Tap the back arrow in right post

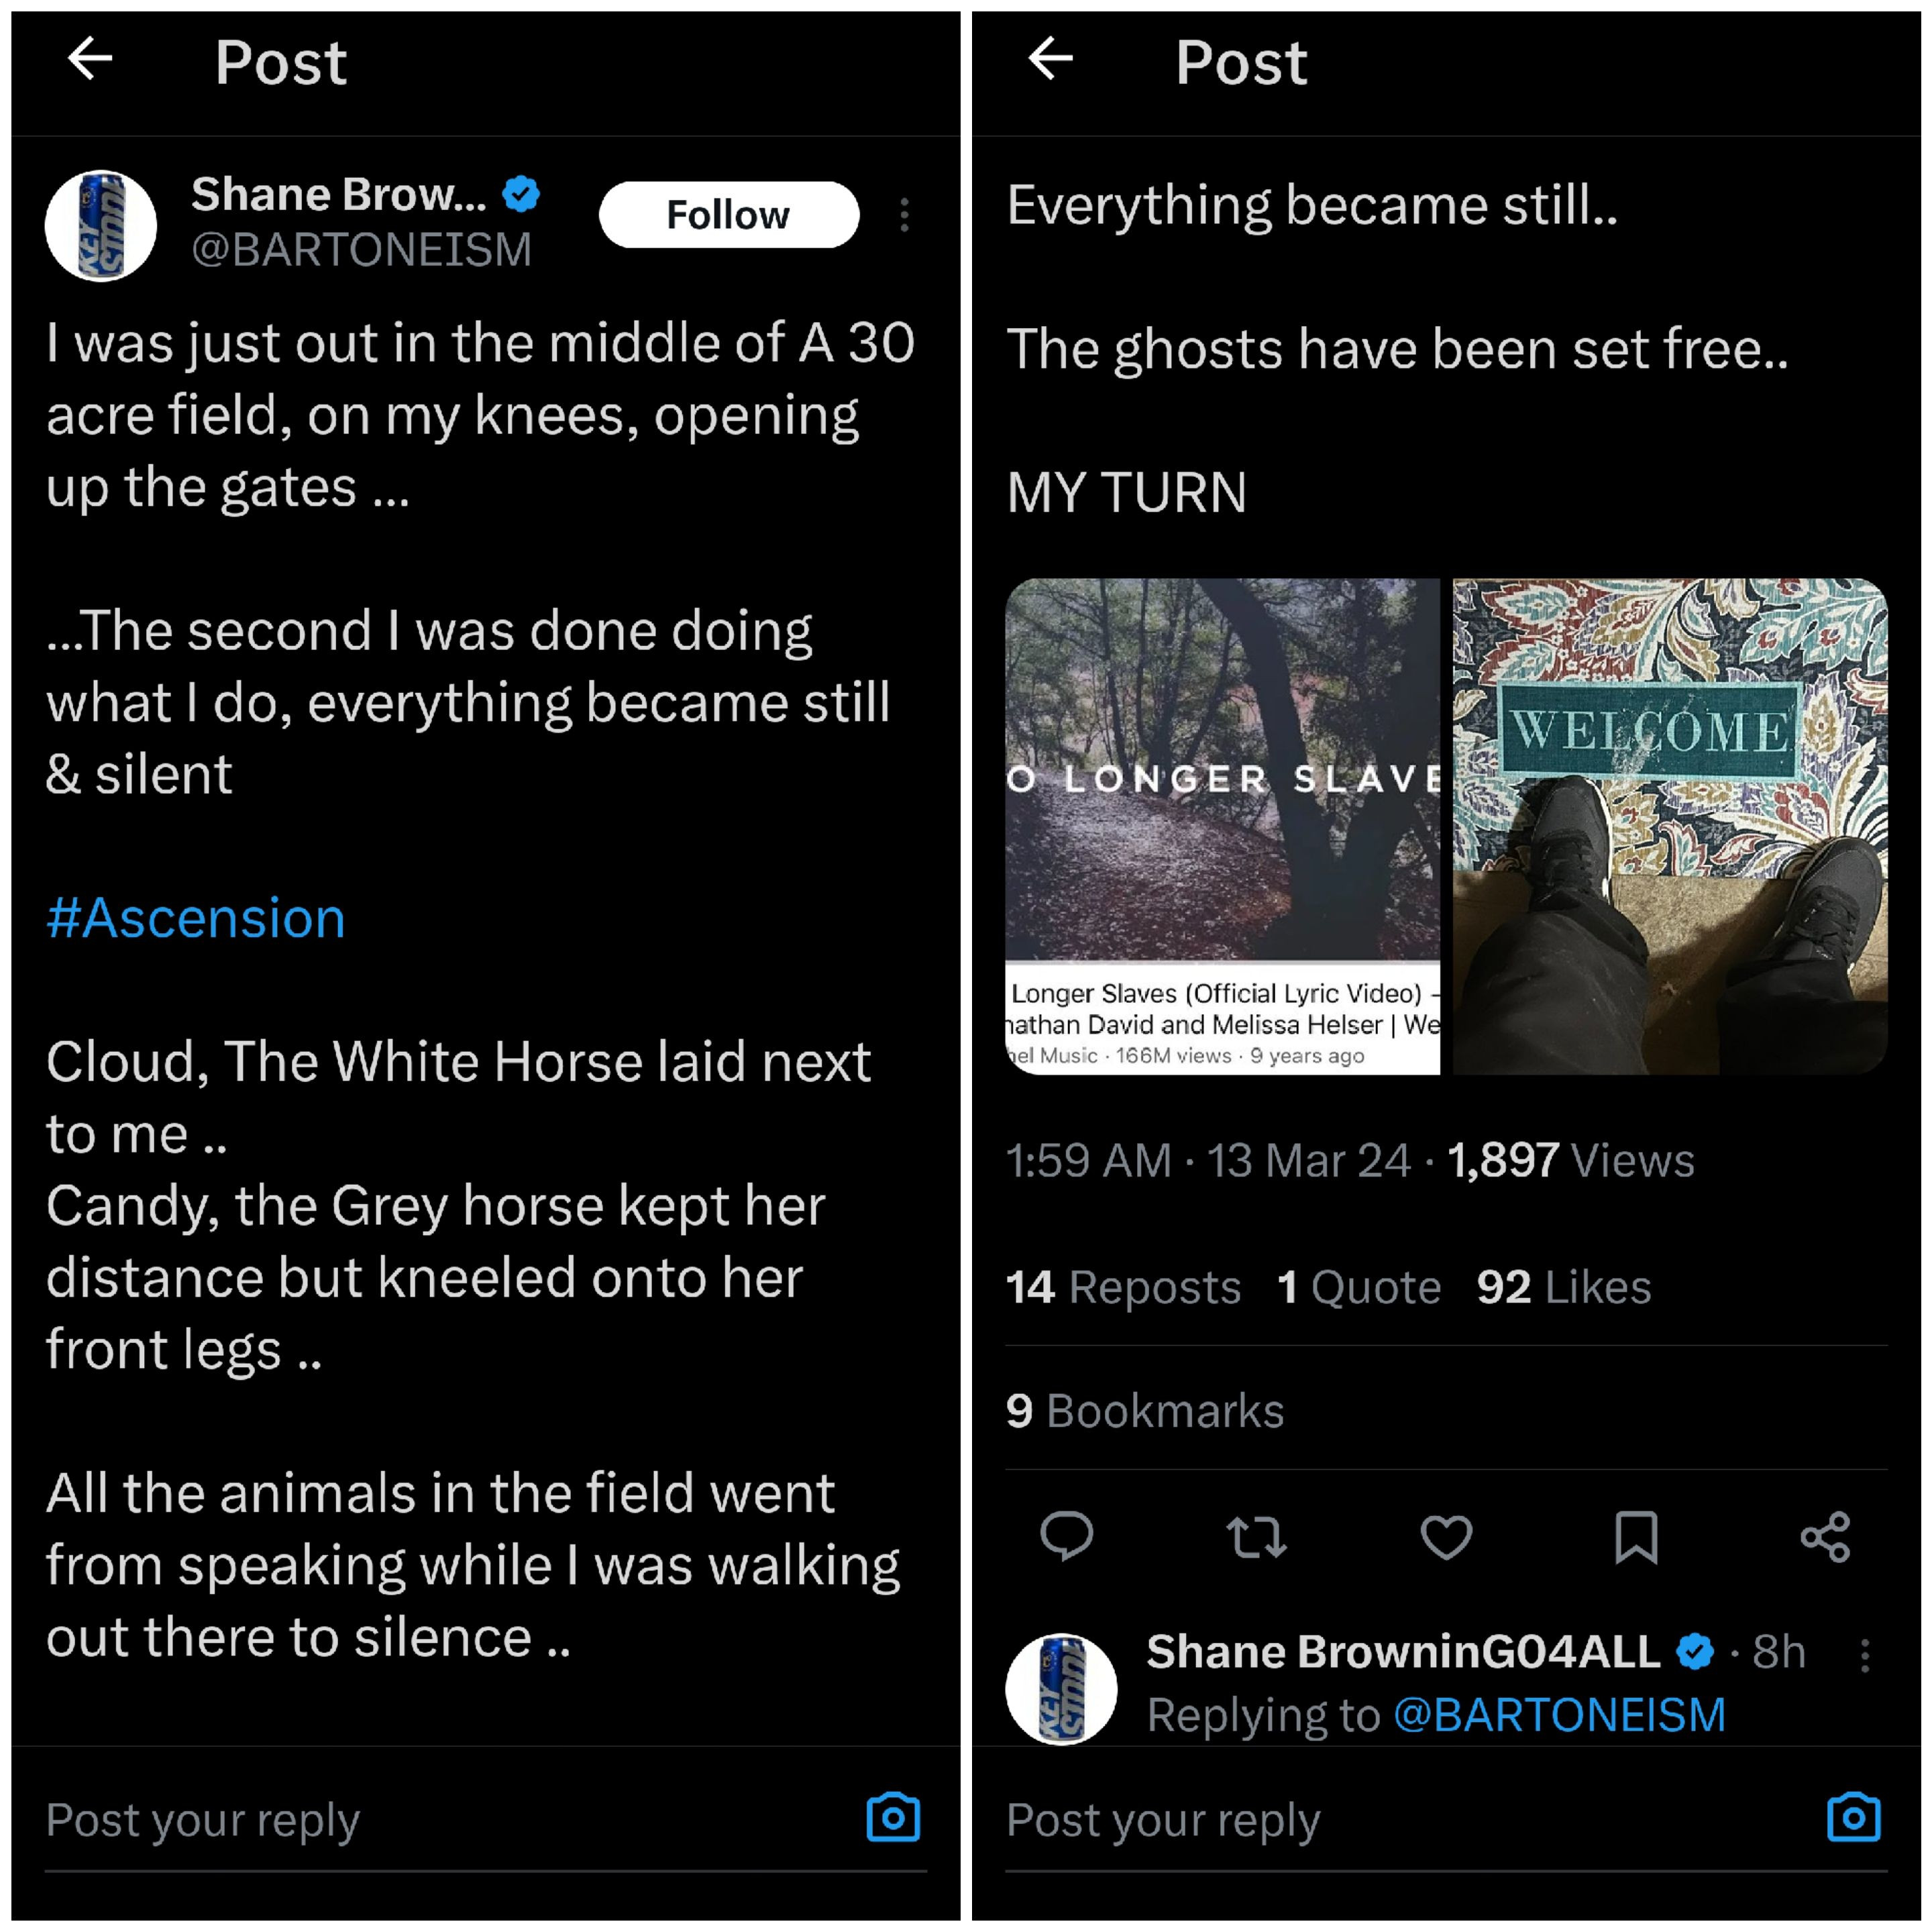[x=1050, y=59]
